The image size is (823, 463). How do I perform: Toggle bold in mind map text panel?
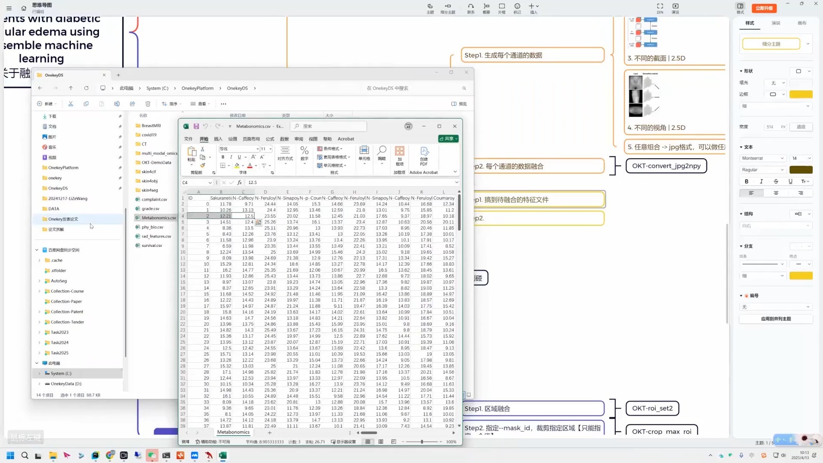pos(746,181)
